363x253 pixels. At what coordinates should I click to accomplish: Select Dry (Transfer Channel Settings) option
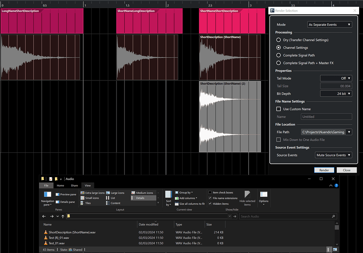[279, 40]
